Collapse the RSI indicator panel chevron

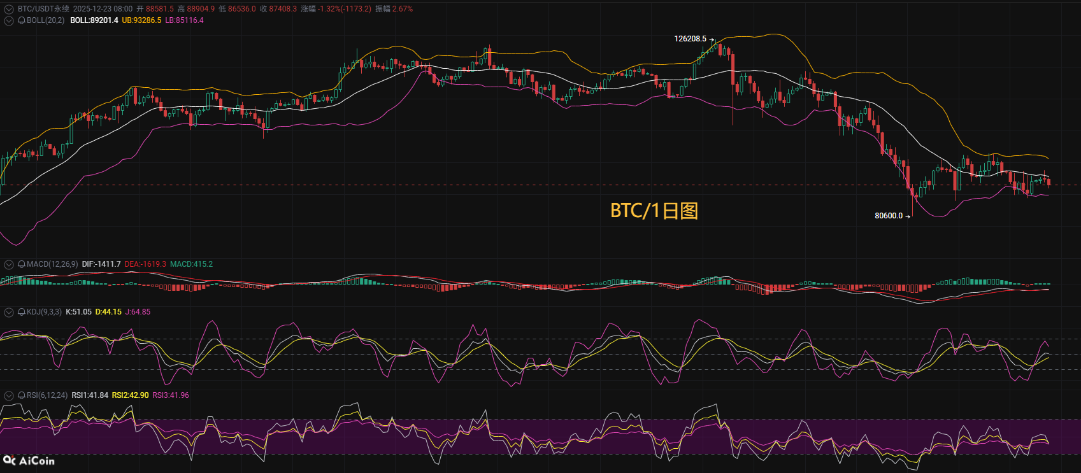point(9,395)
